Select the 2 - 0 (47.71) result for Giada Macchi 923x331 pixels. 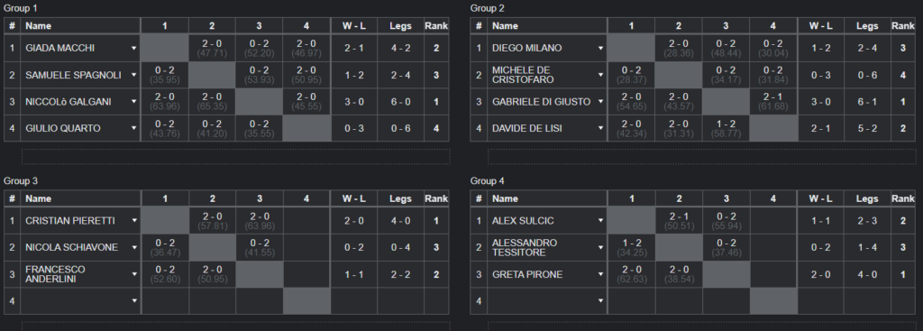[212, 49]
